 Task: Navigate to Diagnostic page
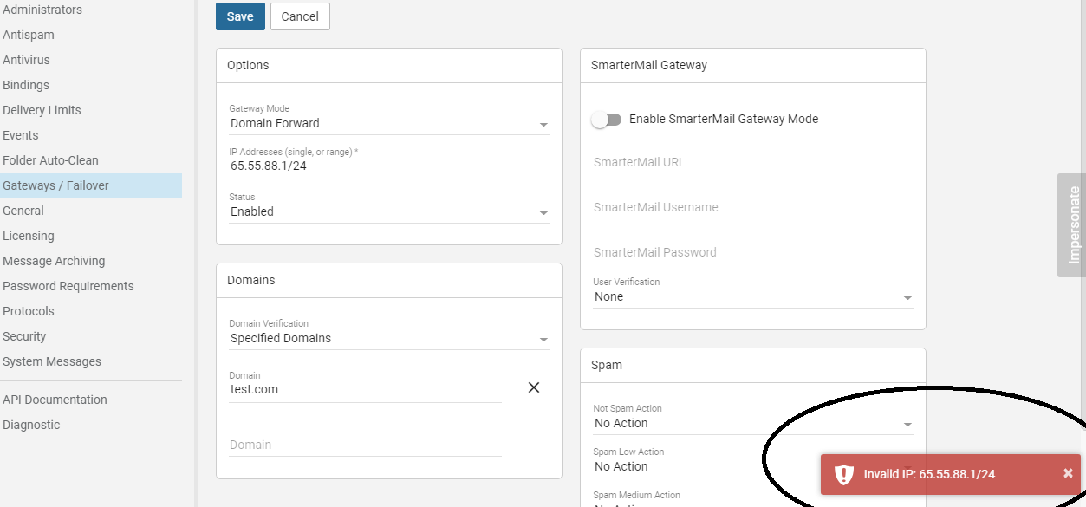click(x=31, y=425)
